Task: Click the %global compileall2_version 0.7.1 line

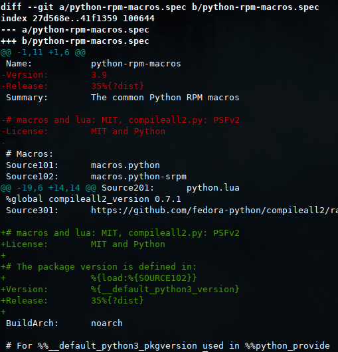Action: pyautogui.click(x=94, y=199)
